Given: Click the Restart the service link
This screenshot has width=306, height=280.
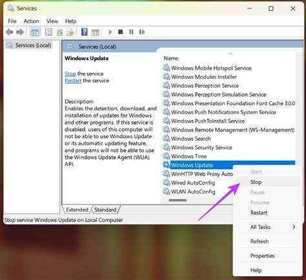Looking at the screenshot, I should pos(73,81).
